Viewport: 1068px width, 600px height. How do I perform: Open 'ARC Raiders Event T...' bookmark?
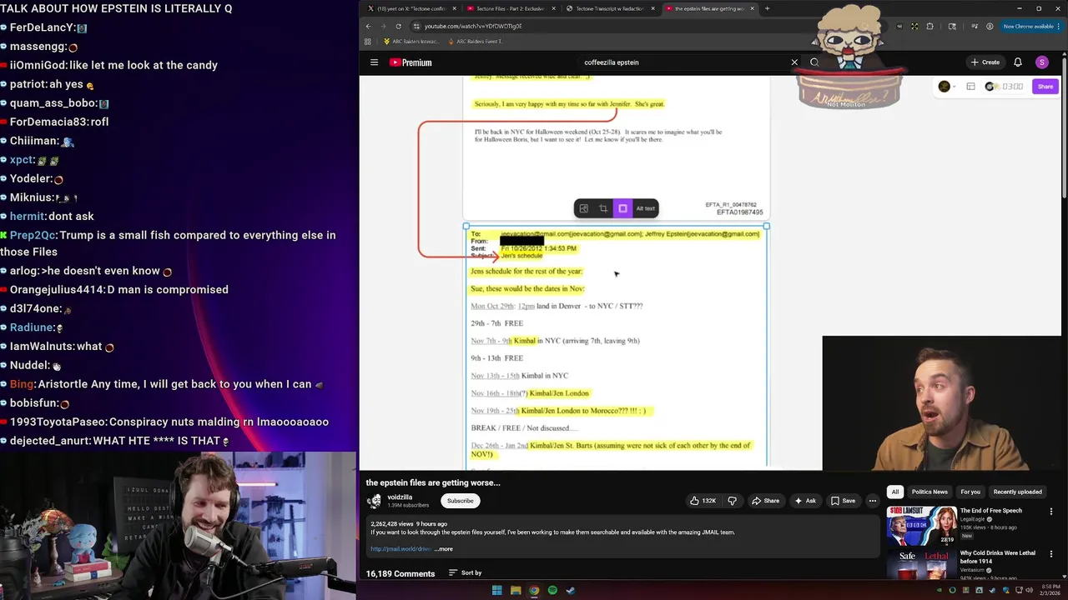pyautogui.click(x=476, y=41)
